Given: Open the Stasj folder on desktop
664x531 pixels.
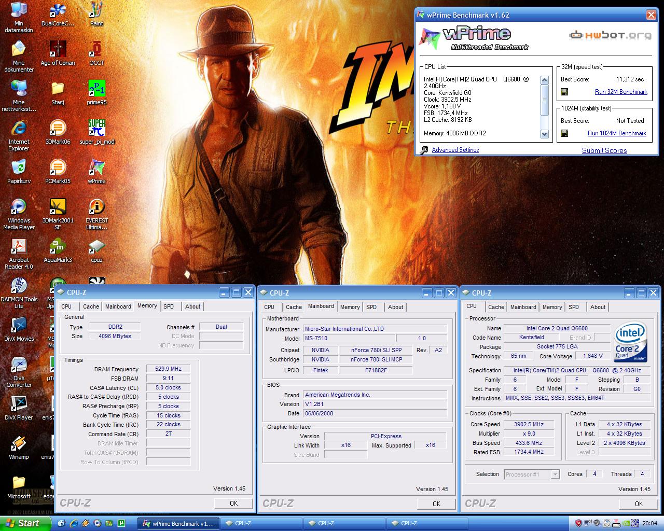Looking at the screenshot, I should [58, 93].
